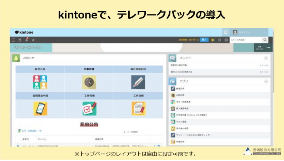The height and width of the screenshot is (161, 284).
Task: Open the タスク管理 app from the list
Action: pyautogui.click(x=181, y=122)
